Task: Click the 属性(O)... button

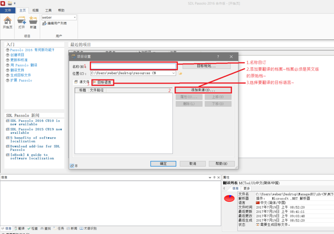Action: click(x=189, y=97)
